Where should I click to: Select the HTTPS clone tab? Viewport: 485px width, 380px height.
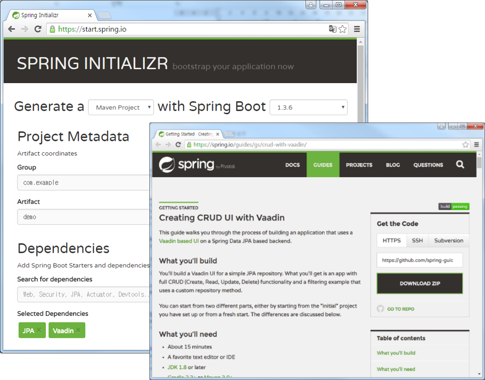tap(391, 240)
